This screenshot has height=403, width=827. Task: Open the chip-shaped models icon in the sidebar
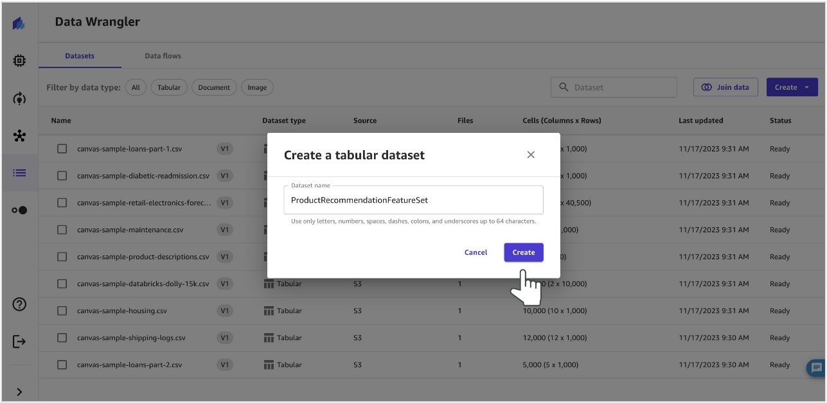click(x=19, y=61)
